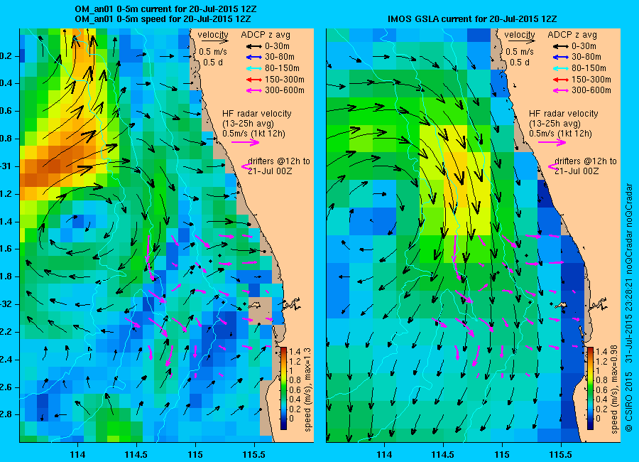639x462 pixels.
Task: Click 'ADCP z avg' heading in OM_an01 panel
Action: click(266, 35)
